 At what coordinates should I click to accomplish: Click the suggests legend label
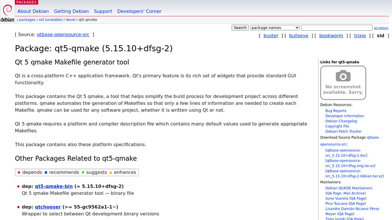point(97,172)
